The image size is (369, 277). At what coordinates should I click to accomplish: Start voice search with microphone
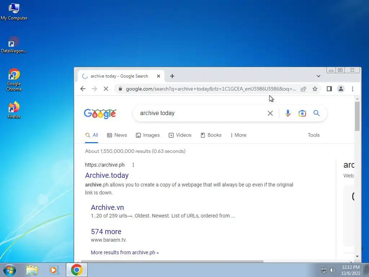288,113
